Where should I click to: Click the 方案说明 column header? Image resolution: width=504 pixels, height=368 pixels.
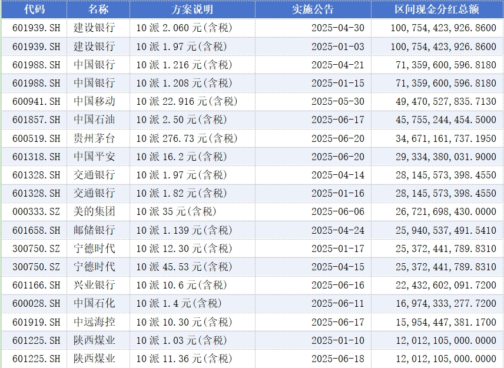(192, 9)
